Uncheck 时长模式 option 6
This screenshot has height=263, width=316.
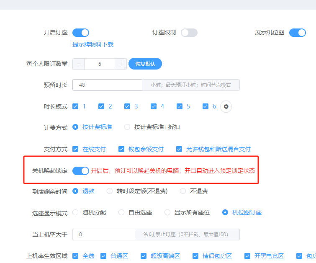[x=206, y=106]
